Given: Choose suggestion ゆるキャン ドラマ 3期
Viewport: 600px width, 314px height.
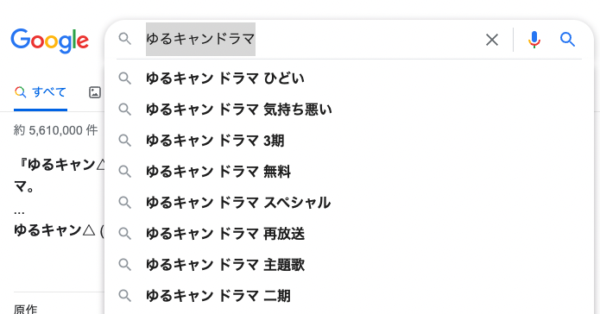Looking at the screenshot, I should (349, 141).
